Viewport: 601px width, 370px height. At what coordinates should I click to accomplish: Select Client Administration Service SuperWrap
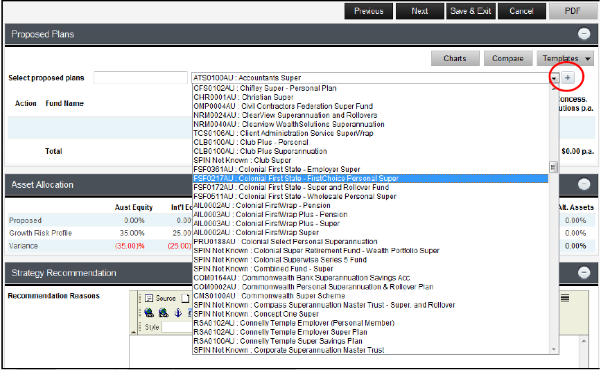coord(370,133)
